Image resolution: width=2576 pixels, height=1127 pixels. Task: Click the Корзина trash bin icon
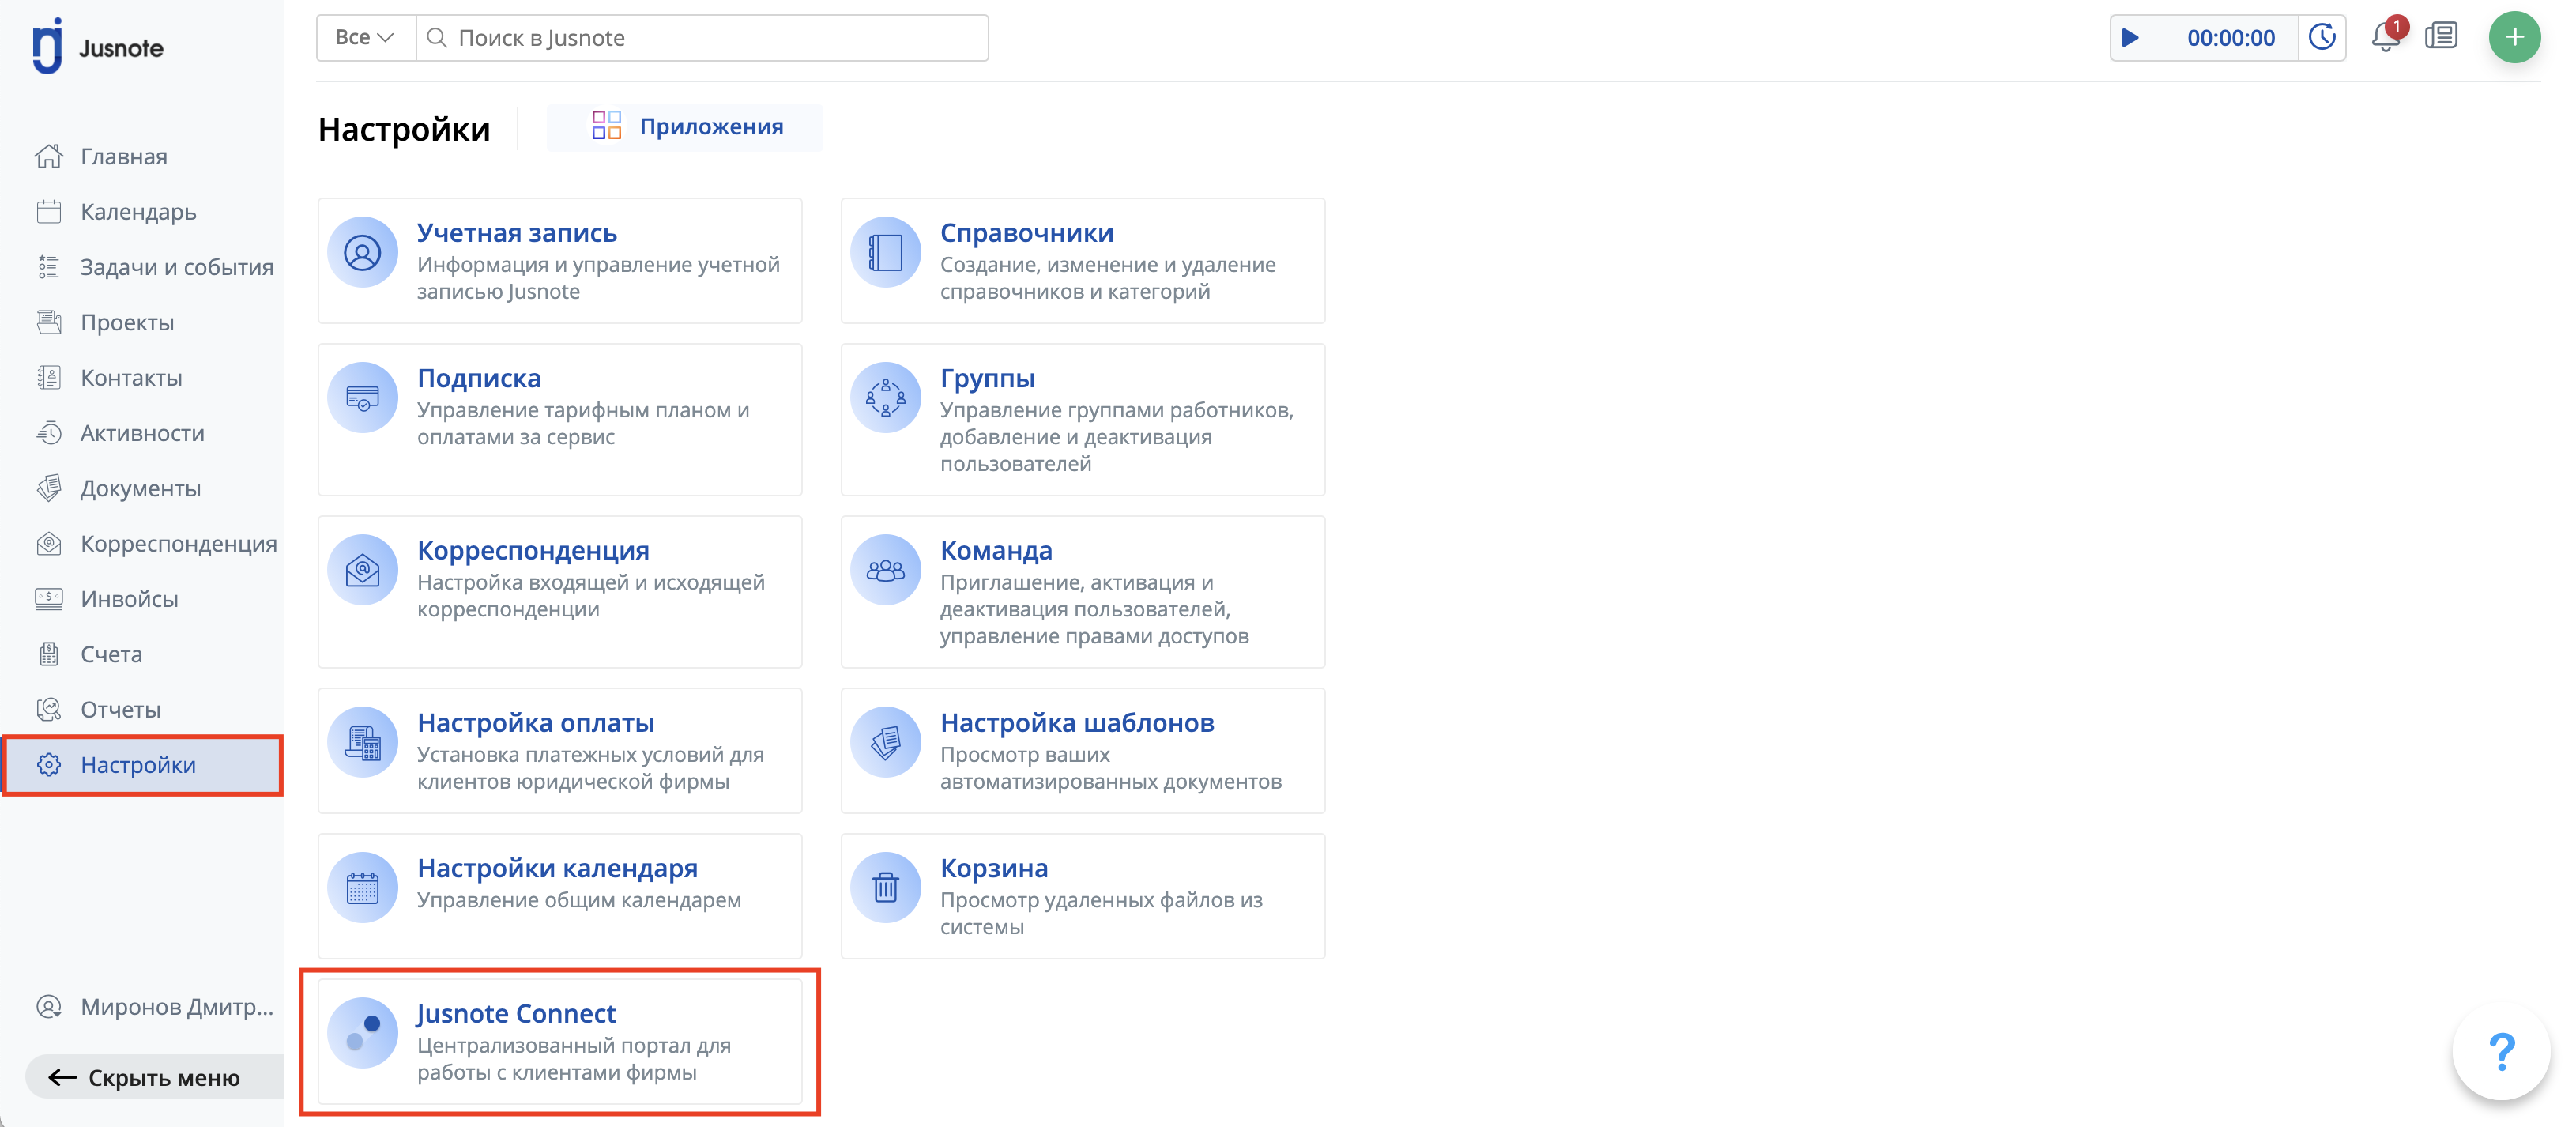click(886, 888)
